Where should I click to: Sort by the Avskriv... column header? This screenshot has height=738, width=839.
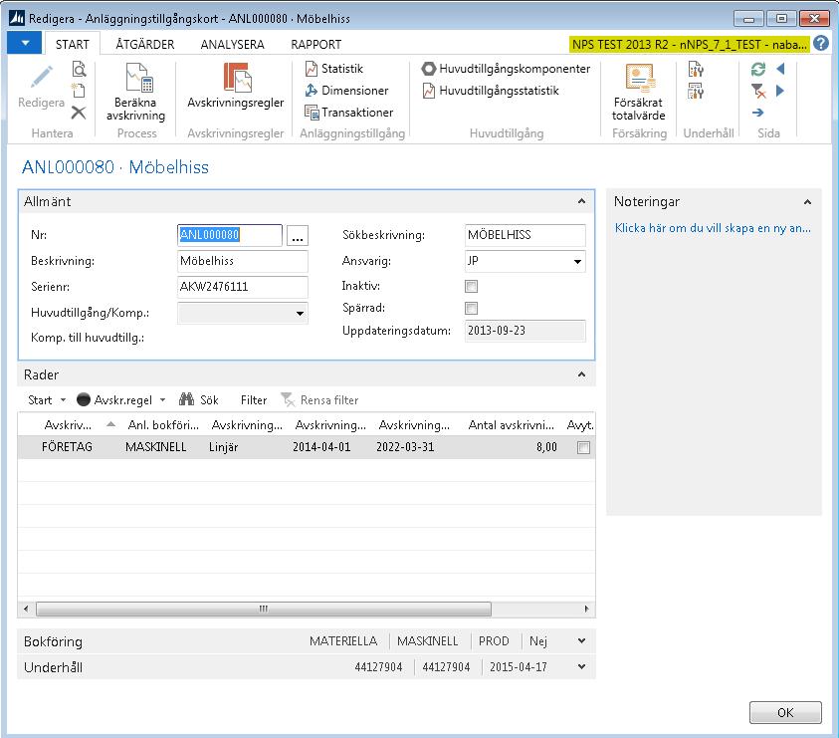point(69,425)
